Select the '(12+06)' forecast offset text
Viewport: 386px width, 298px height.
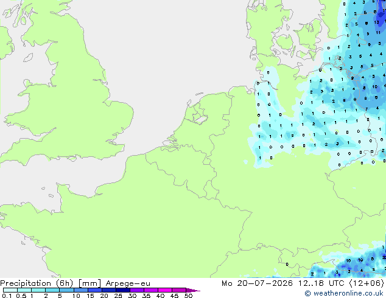click(367, 283)
